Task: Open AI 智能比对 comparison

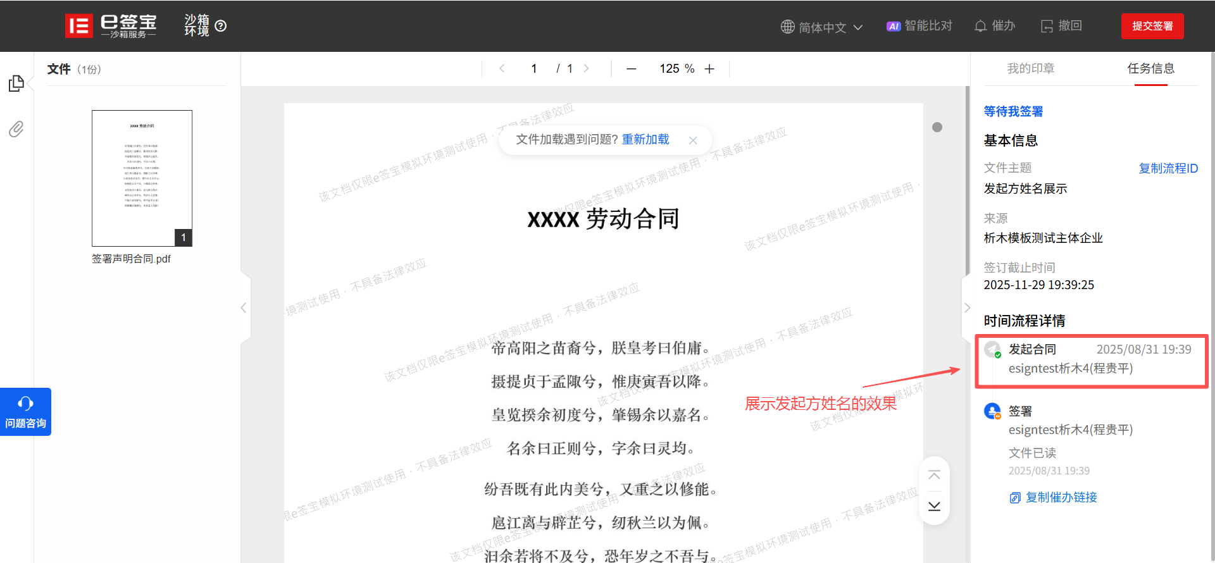Action: 919,26
